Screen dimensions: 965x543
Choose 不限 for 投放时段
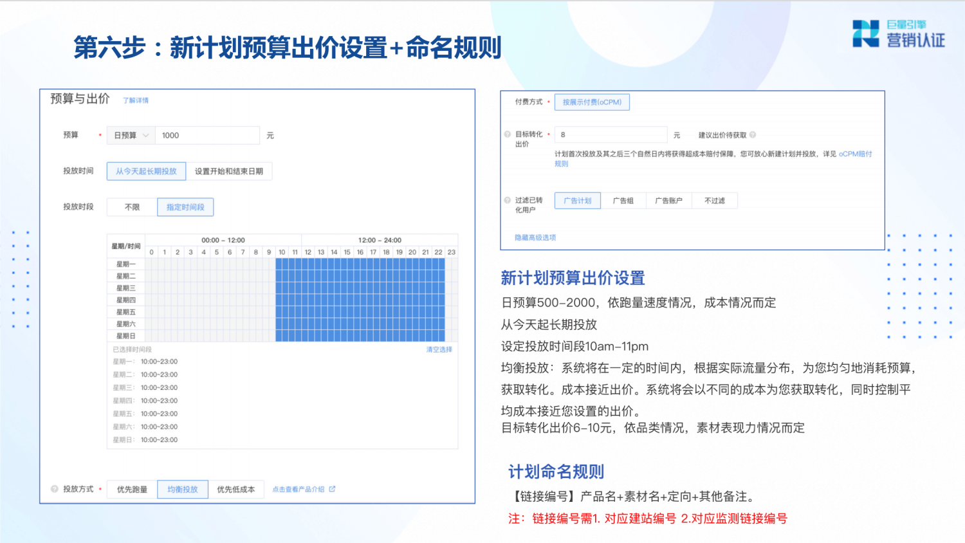[x=132, y=207]
